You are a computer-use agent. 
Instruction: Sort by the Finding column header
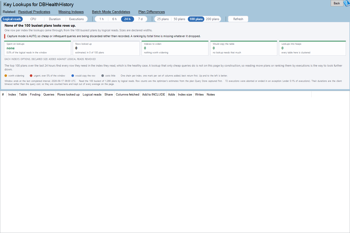[35, 95]
